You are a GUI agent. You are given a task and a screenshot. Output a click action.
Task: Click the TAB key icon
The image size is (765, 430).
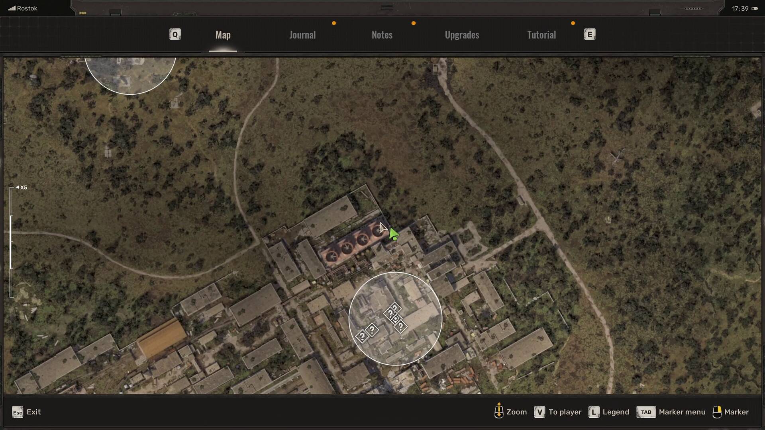pyautogui.click(x=646, y=412)
